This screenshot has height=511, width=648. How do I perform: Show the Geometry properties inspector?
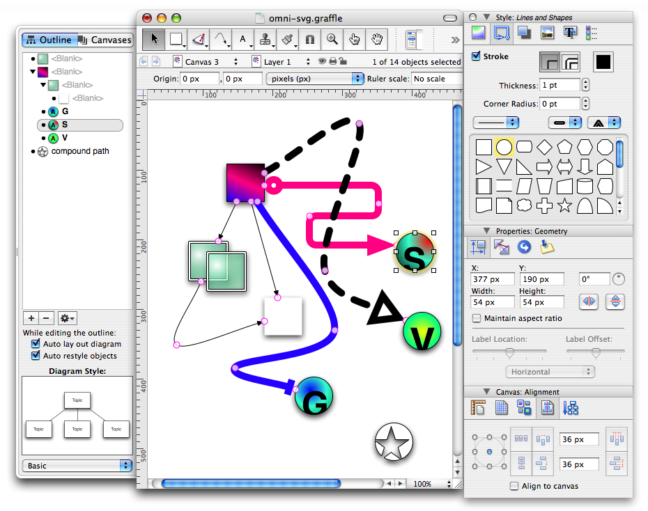(478, 247)
